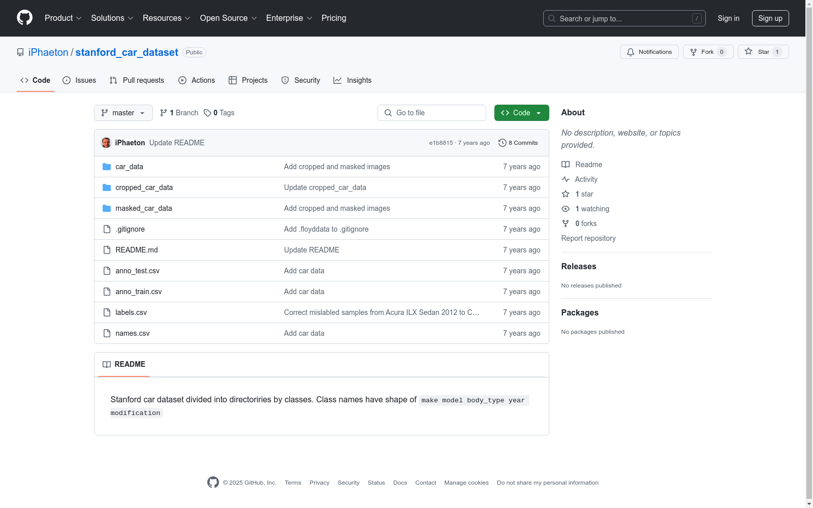Click the README.md file icon

tap(107, 250)
